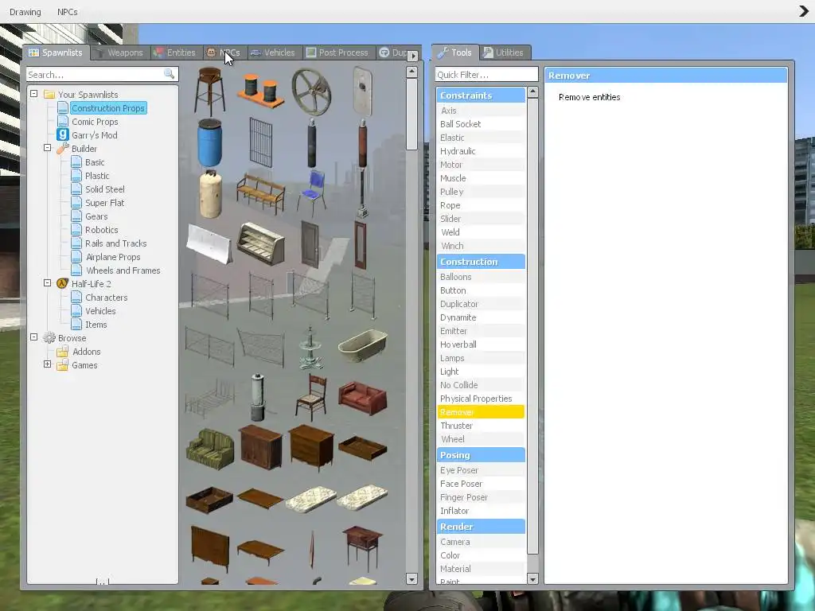The image size is (815, 611).
Task: Spawn the large valve wheel prop
Action: [311, 92]
